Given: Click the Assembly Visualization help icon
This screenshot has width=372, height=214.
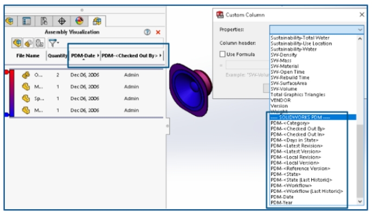Looking at the screenshot, I should 147,32.
